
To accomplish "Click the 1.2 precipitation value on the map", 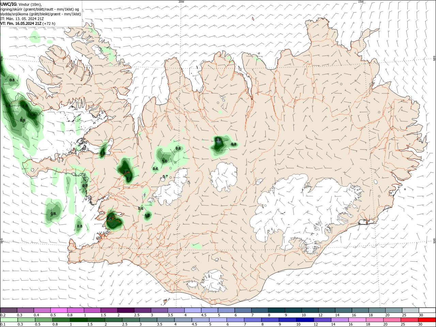I will pyautogui.click(x=147, y=215).
